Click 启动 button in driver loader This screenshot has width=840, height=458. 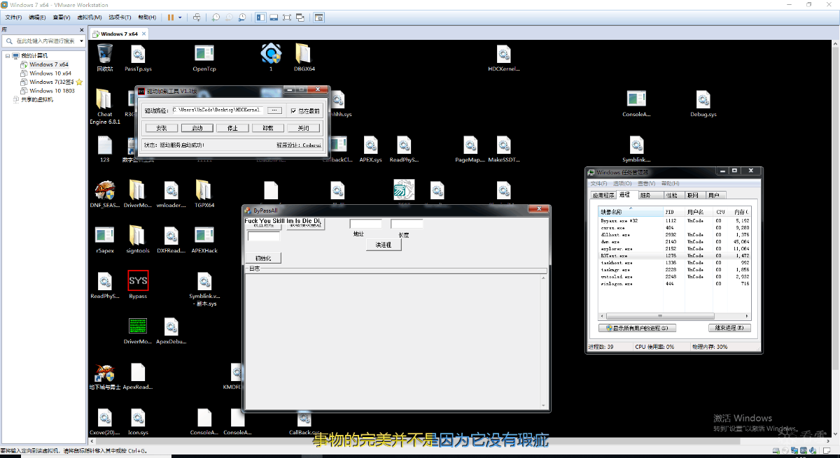click(x=197, y=128)
